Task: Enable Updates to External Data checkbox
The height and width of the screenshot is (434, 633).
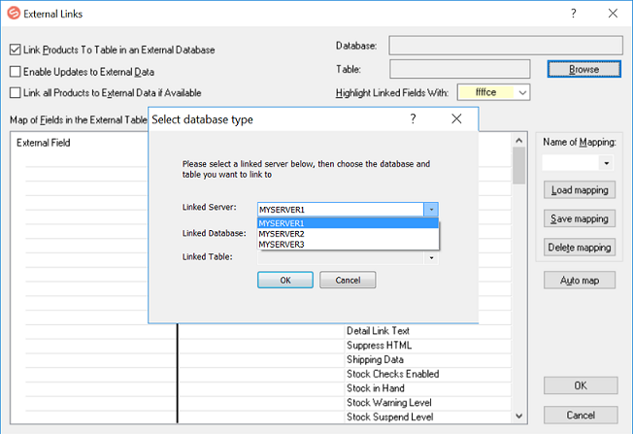Action: (x=15, y=71)
